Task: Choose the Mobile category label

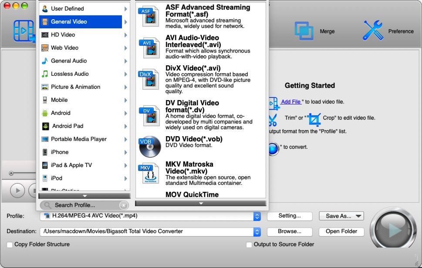Action: (59, 100)
